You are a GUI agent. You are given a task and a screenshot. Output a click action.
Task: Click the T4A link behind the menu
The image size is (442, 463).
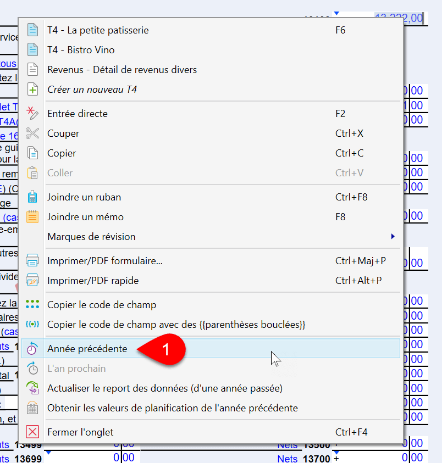pos(9,122)
